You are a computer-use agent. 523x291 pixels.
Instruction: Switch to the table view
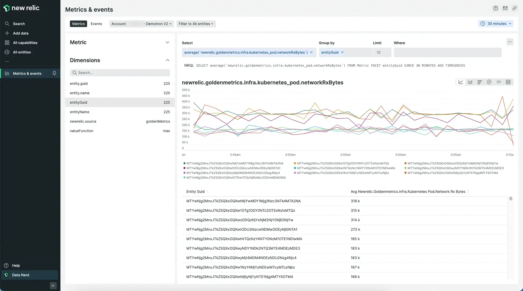coord(508,82)
